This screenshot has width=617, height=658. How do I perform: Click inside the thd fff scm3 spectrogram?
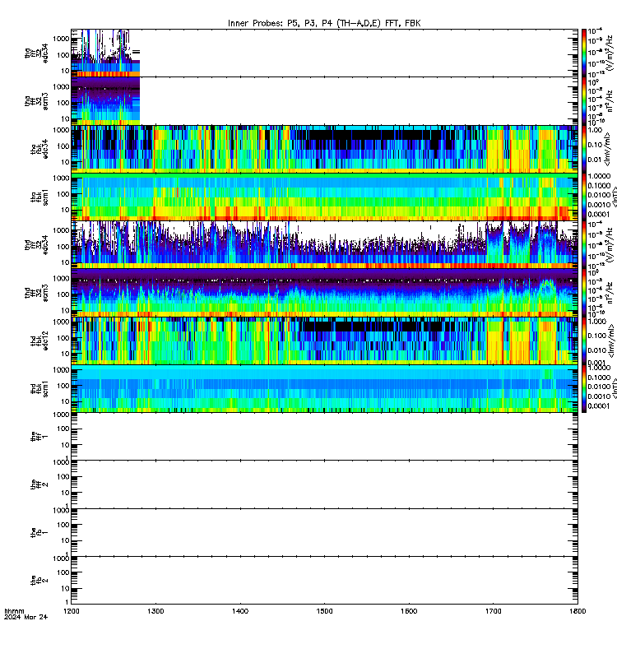(x=324, y=293)
